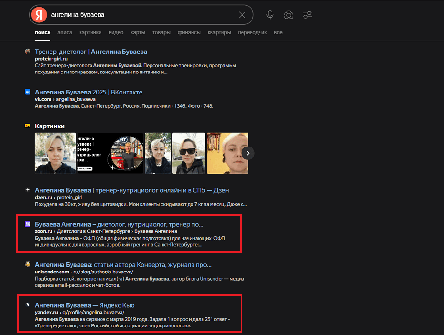Viewport: 444px width, 335px height.
Task: Open image search via camera icon
Action: pos(289,15)
